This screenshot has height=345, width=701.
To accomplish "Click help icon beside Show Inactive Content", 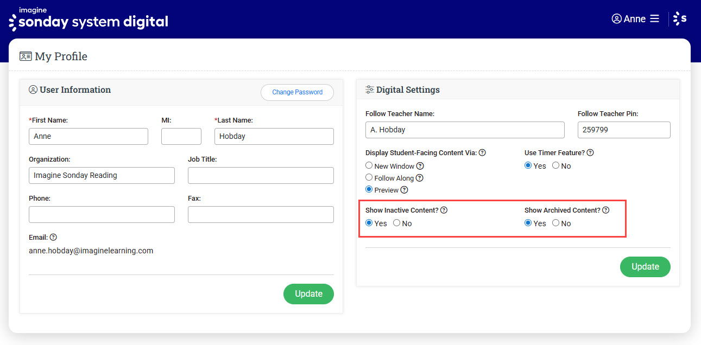I will click(x=444, y=210).
